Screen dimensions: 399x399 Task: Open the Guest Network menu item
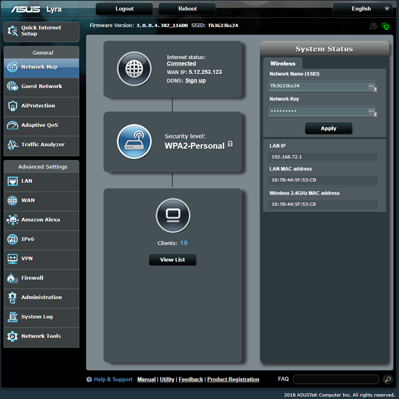[x=41, y=86]
